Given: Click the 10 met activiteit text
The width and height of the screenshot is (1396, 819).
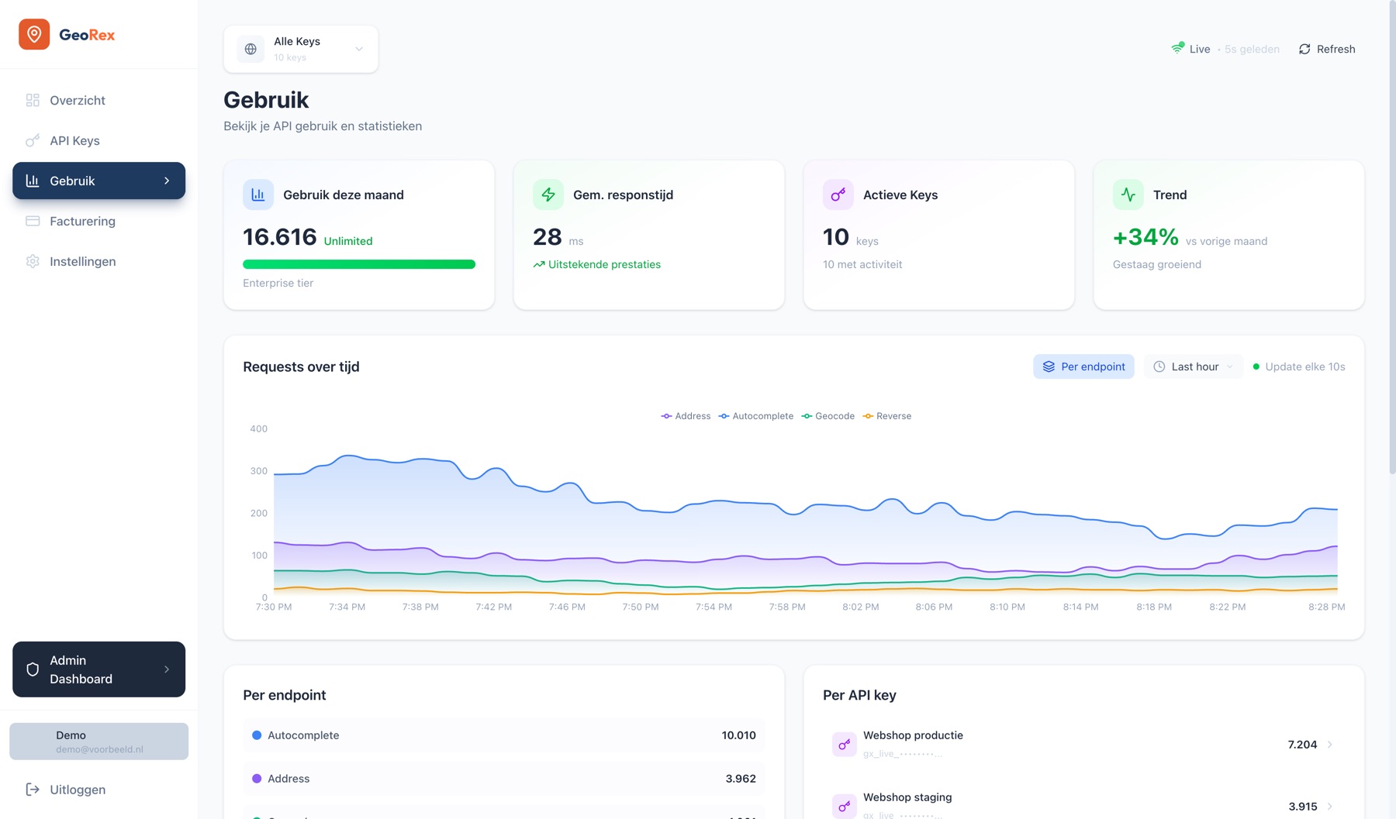Looking at the screenshot, I should click(x=862, y=264).
